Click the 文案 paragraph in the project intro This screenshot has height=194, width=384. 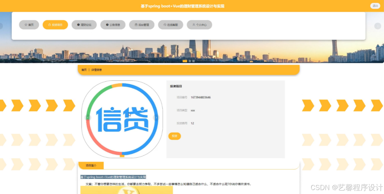point(169,184)
